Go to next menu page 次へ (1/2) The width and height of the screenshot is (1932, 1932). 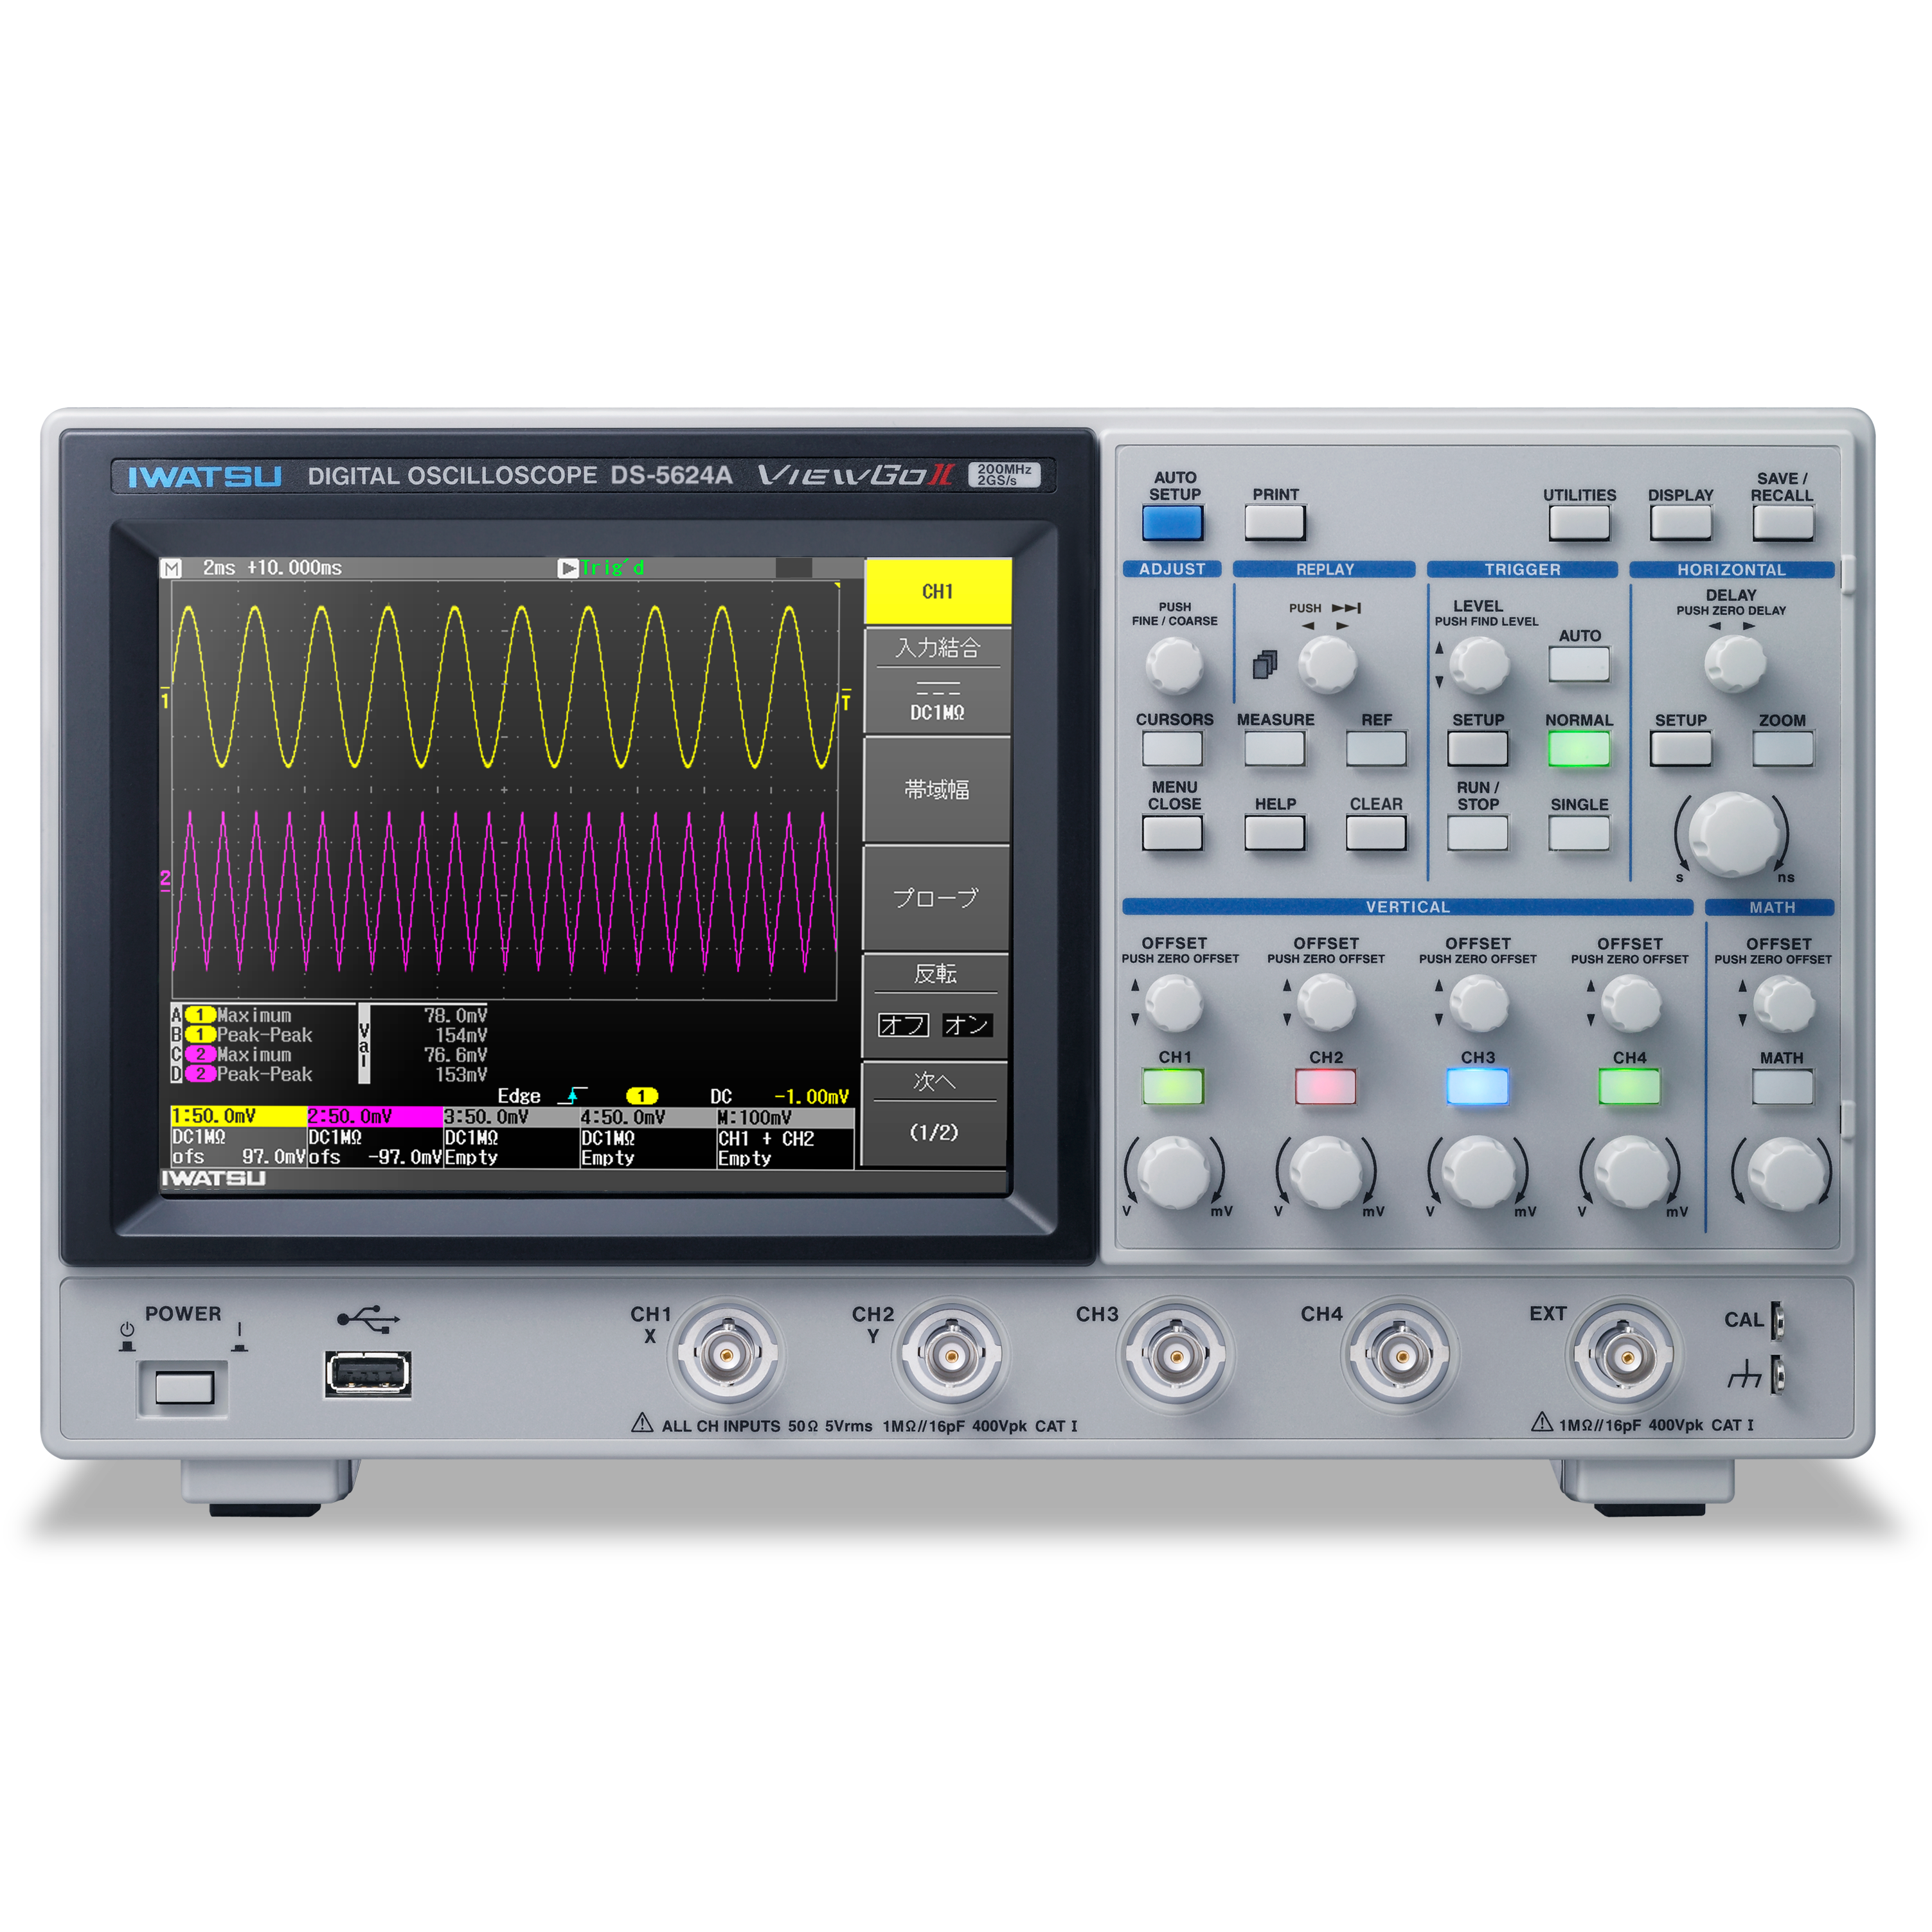click(x=935, y=1113)
